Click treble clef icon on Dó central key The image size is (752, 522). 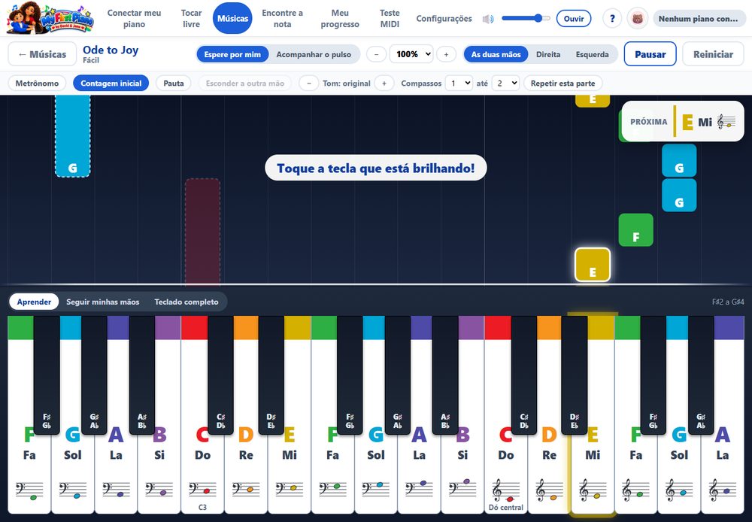(x=506, y=490)
